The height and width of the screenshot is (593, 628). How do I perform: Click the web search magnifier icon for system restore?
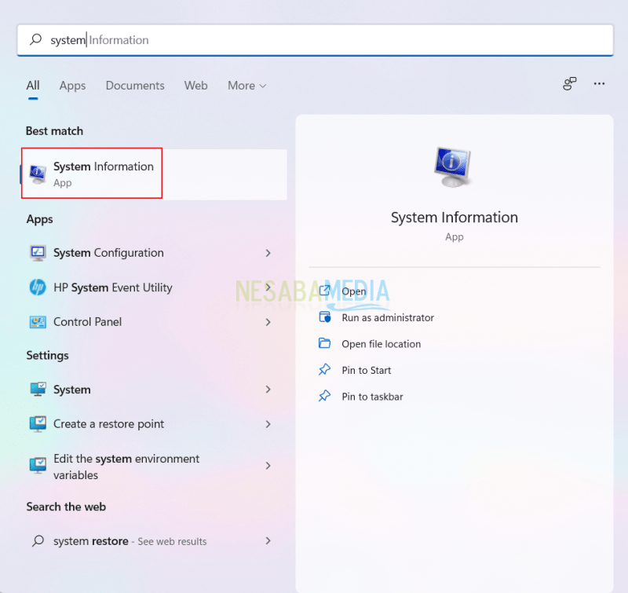38,541
